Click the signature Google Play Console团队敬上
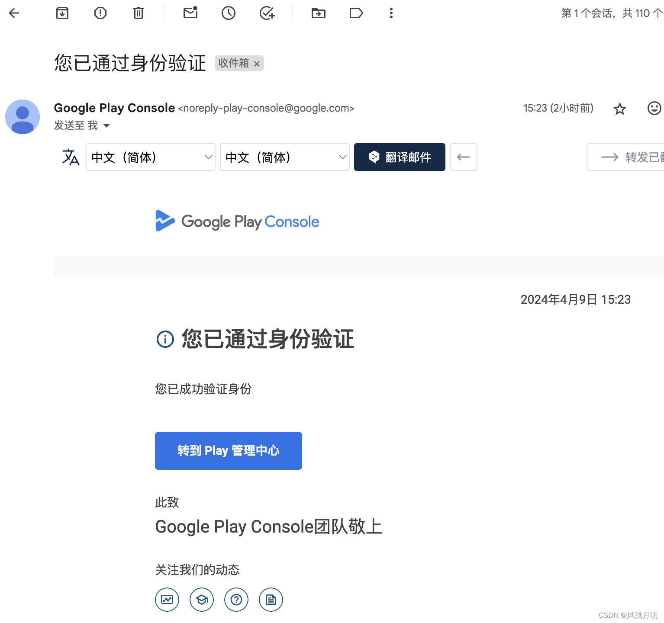 click(269, 527)
